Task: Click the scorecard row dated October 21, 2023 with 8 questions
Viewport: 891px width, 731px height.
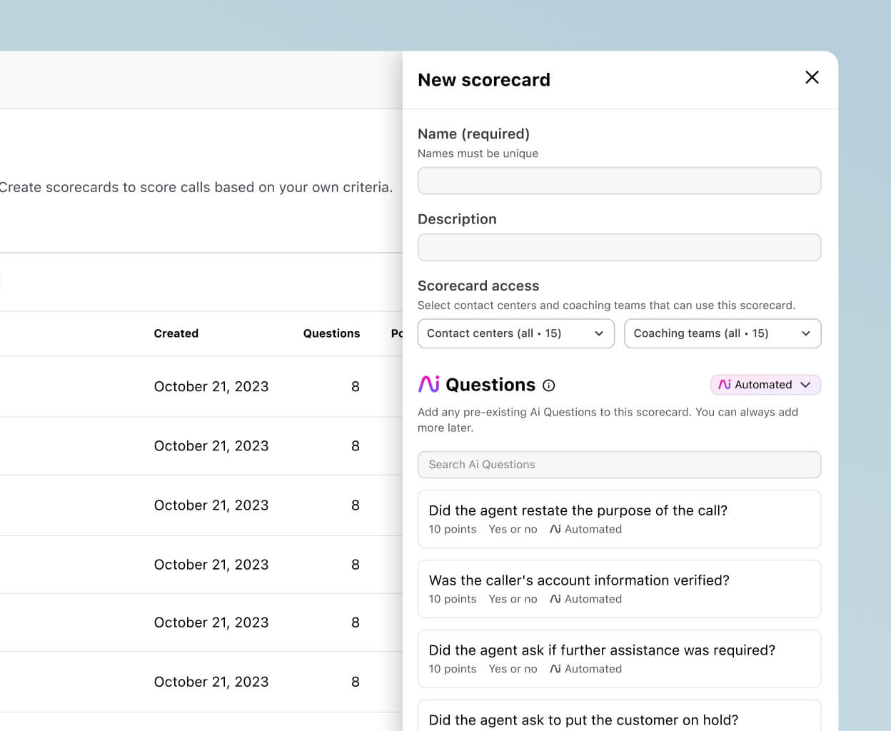Action: 211,386
